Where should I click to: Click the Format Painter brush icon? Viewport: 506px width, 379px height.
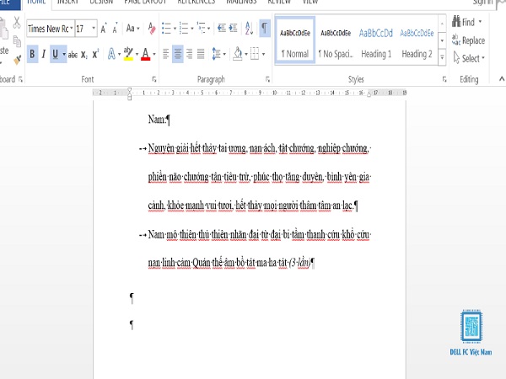[x=17, y=60]
